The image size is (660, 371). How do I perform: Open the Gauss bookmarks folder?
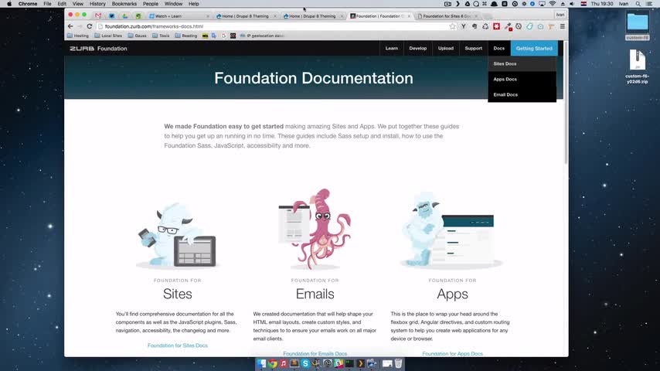[138, 36]
